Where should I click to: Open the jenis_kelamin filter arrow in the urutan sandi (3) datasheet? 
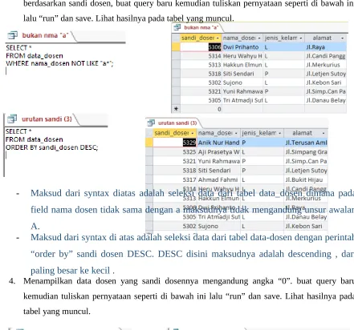(x=279, y=133)
